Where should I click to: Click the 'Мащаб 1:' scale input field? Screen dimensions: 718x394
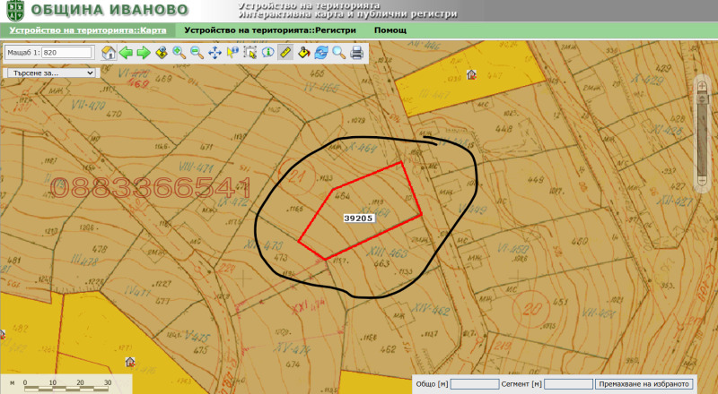(x=66, y=53)
